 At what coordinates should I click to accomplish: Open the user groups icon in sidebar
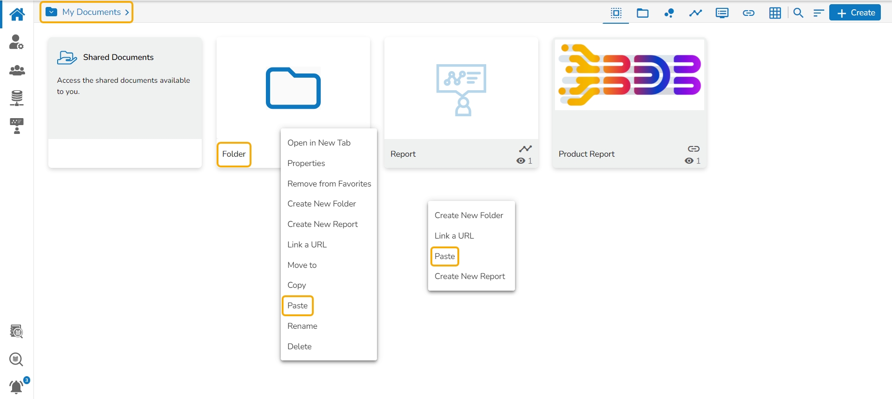point(17,70)
